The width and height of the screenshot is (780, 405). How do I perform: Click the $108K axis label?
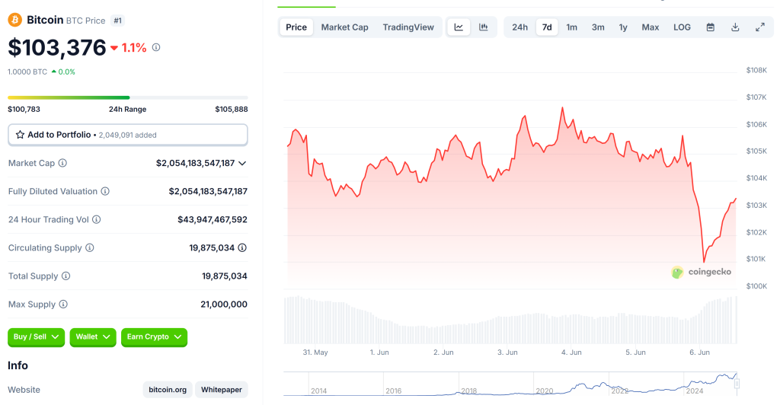click(x=756, y=71)
